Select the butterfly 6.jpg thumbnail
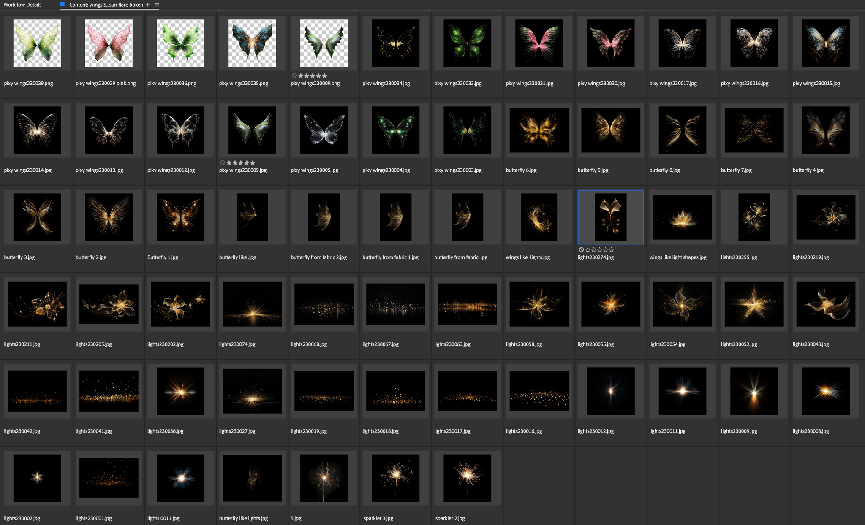 tap(539, 130)
